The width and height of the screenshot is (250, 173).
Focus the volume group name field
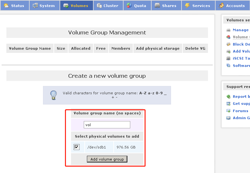coord(107,125)
